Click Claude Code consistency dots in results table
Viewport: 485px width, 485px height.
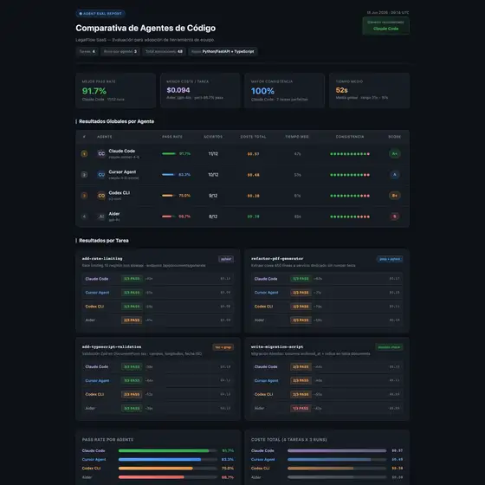(x=350, y=154)
